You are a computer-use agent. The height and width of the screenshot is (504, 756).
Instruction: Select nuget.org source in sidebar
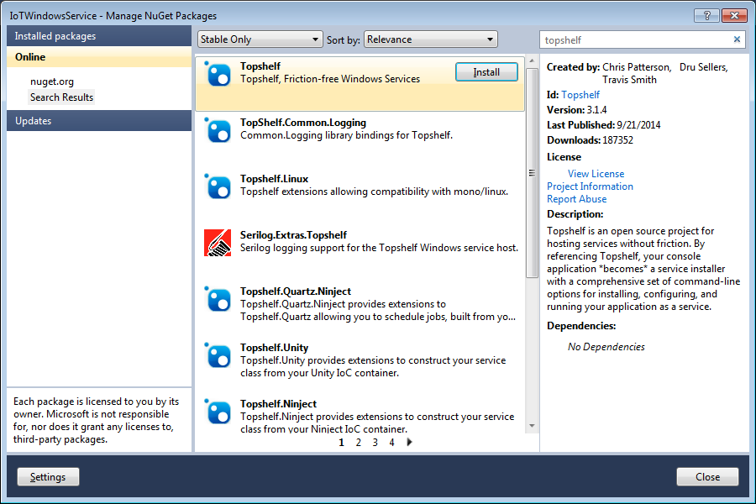coord(52,81)
